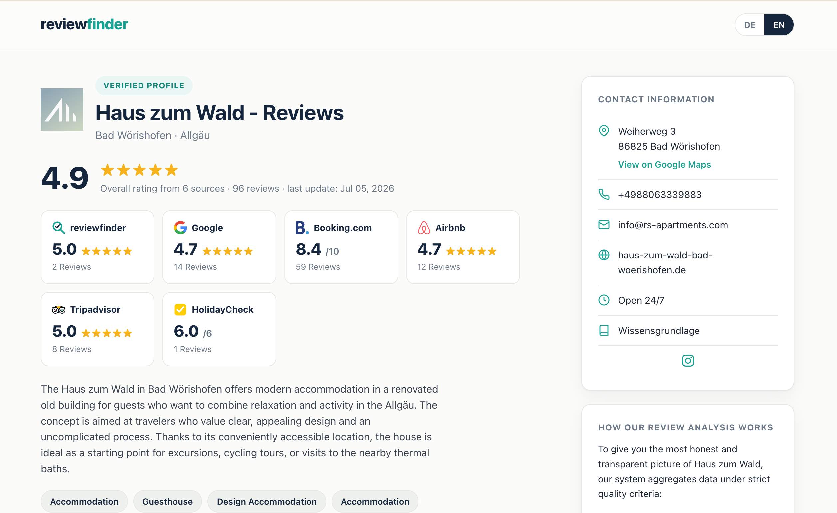
Task: Switch language to DE
Action: click(x=750, y=25)
